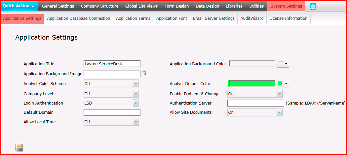This screenshot has width=347, height=155.
Task: Open the Quick Action menu
Action: pyautogui.click(x=19, y=6)
